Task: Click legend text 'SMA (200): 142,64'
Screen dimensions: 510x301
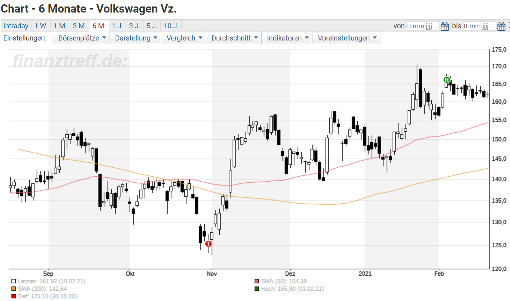Action: (x=42, y=289)
